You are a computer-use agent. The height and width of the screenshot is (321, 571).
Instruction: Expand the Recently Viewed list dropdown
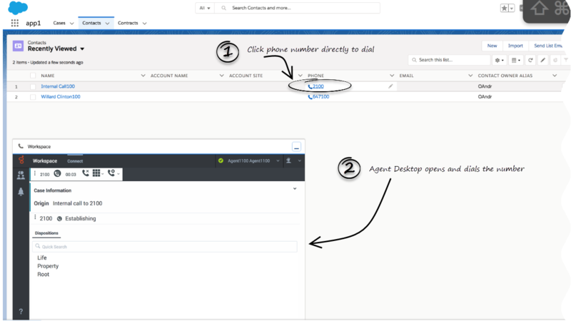[82, 49]
